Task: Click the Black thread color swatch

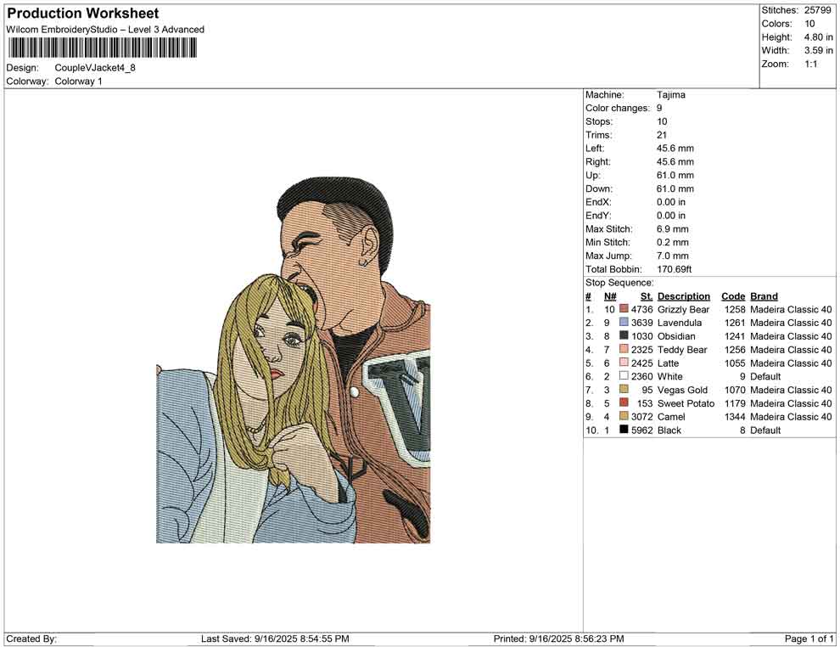Action: pyautogui.click(x=624, y=430)
